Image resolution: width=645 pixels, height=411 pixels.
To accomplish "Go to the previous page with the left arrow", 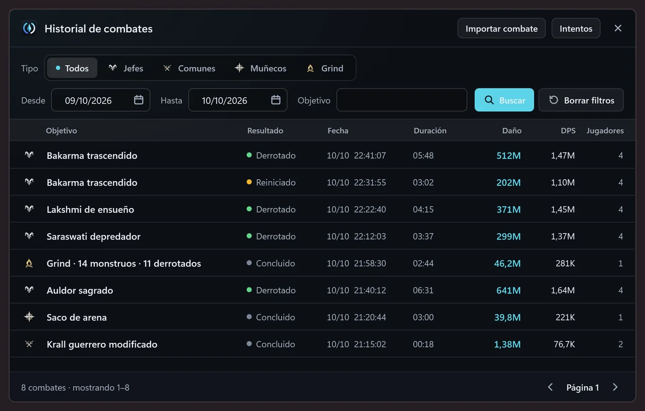I will [x=550, y=387].
